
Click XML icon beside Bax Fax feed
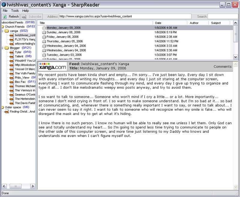[11, 82]
